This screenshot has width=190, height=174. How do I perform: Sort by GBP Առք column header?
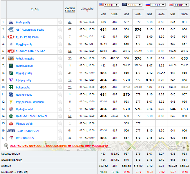point(173,14)
